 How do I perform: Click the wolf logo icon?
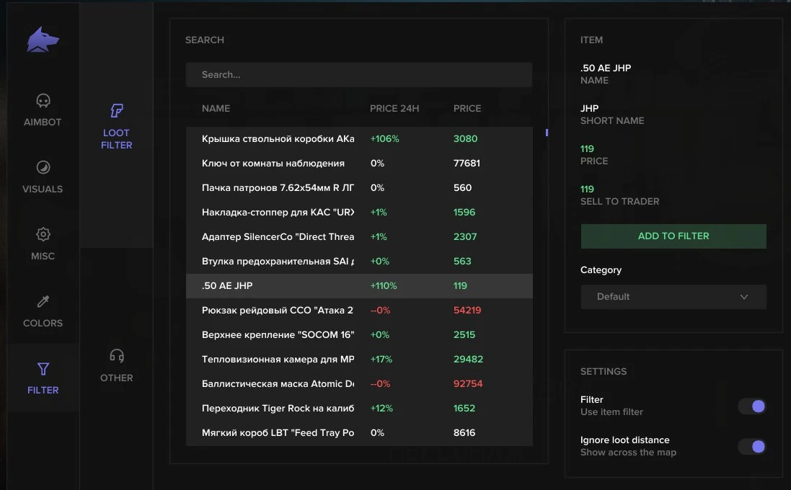43,40
